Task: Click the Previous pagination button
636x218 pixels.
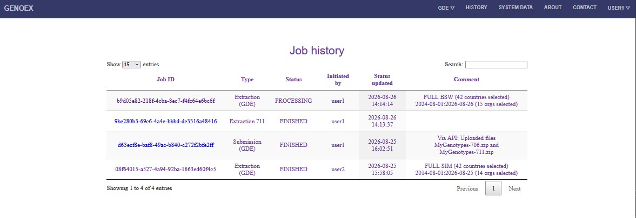Action: [467, 188]
